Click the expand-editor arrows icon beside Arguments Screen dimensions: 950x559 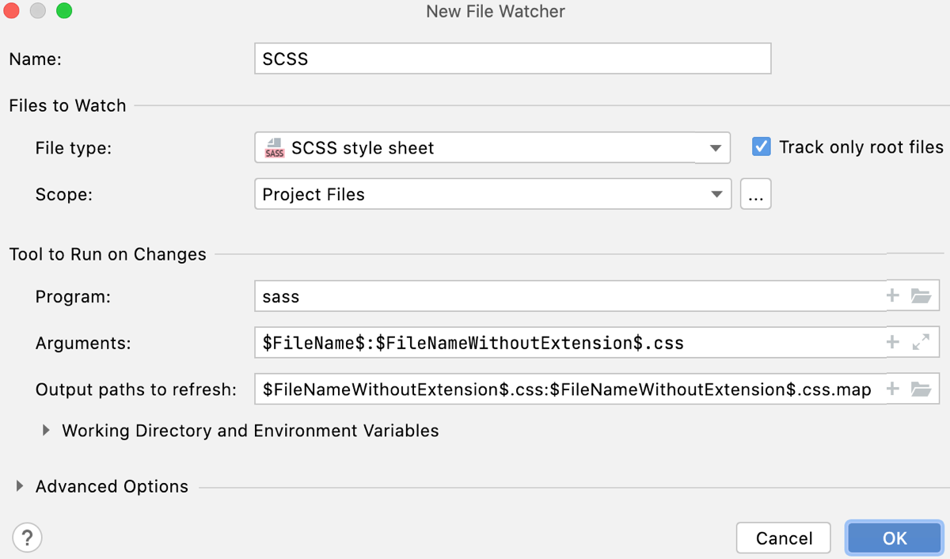click(x=920, y=342)
